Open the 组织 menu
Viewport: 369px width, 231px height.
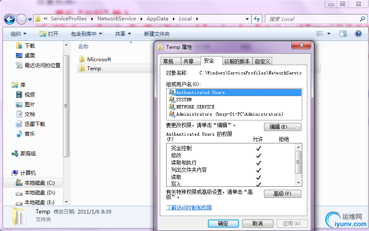tap(18, 34)
